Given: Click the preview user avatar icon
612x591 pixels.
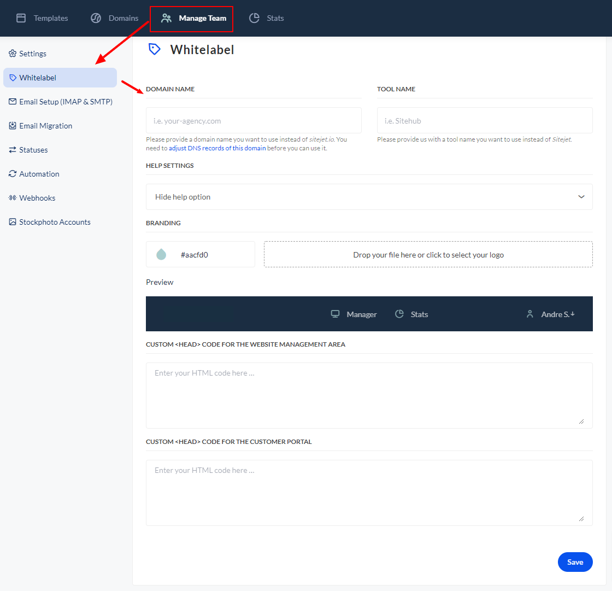Looking at the screenshot, I should pos(529,314).
